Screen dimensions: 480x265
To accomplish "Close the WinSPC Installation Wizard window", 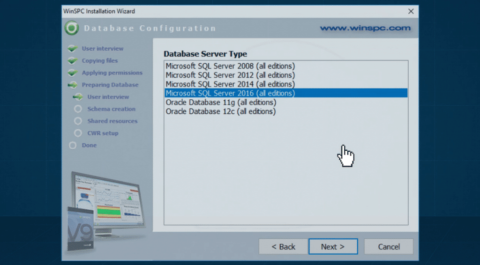I will (411, 11).
